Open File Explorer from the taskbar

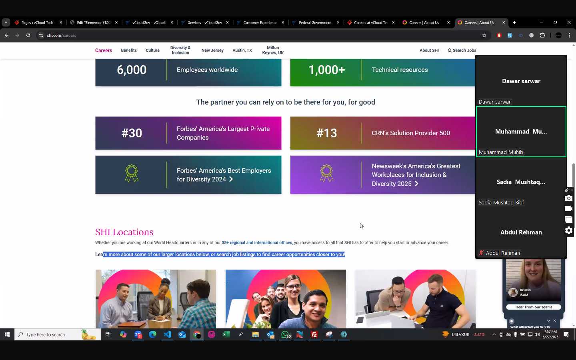(256, 334)
